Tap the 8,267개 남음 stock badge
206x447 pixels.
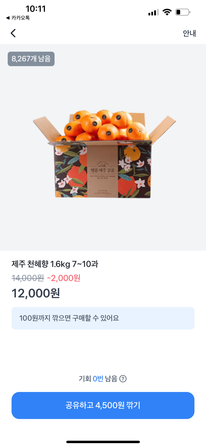[x=31, y=59]
